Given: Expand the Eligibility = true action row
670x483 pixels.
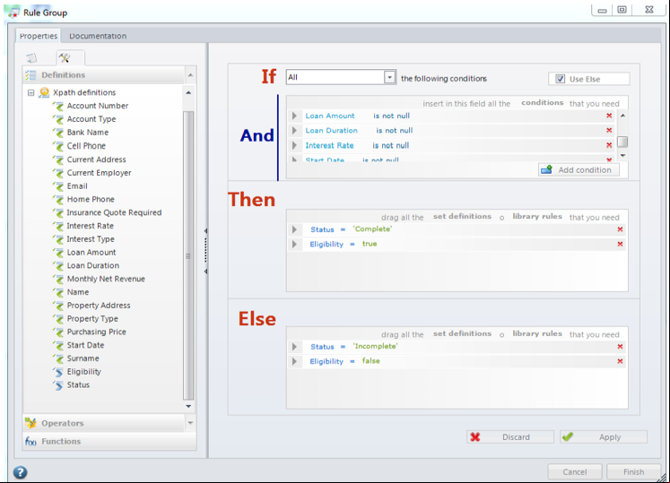Looking at the screenshot, I should (294, 244).
